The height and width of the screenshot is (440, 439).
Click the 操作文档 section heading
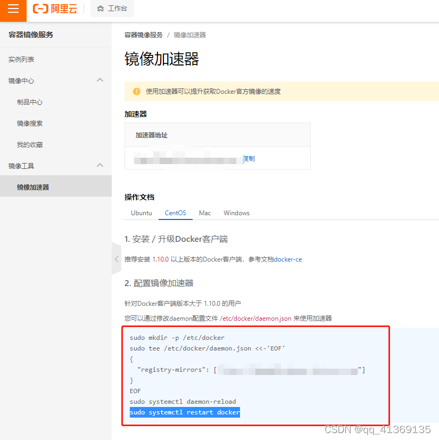139,197
